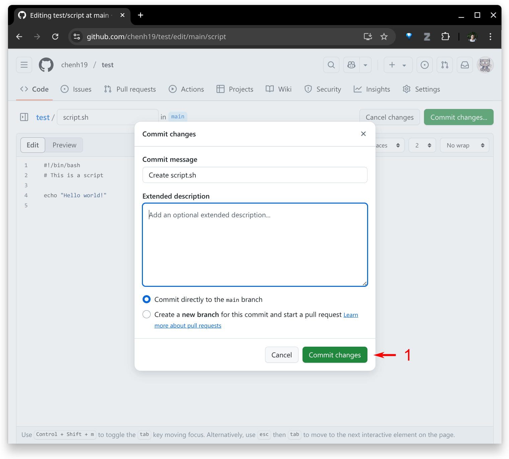Image resolution: width=509 pixels, height=459 pixels.
Task: Expand the Copilot dropdown arrow
Action: (x=365, y=65)
